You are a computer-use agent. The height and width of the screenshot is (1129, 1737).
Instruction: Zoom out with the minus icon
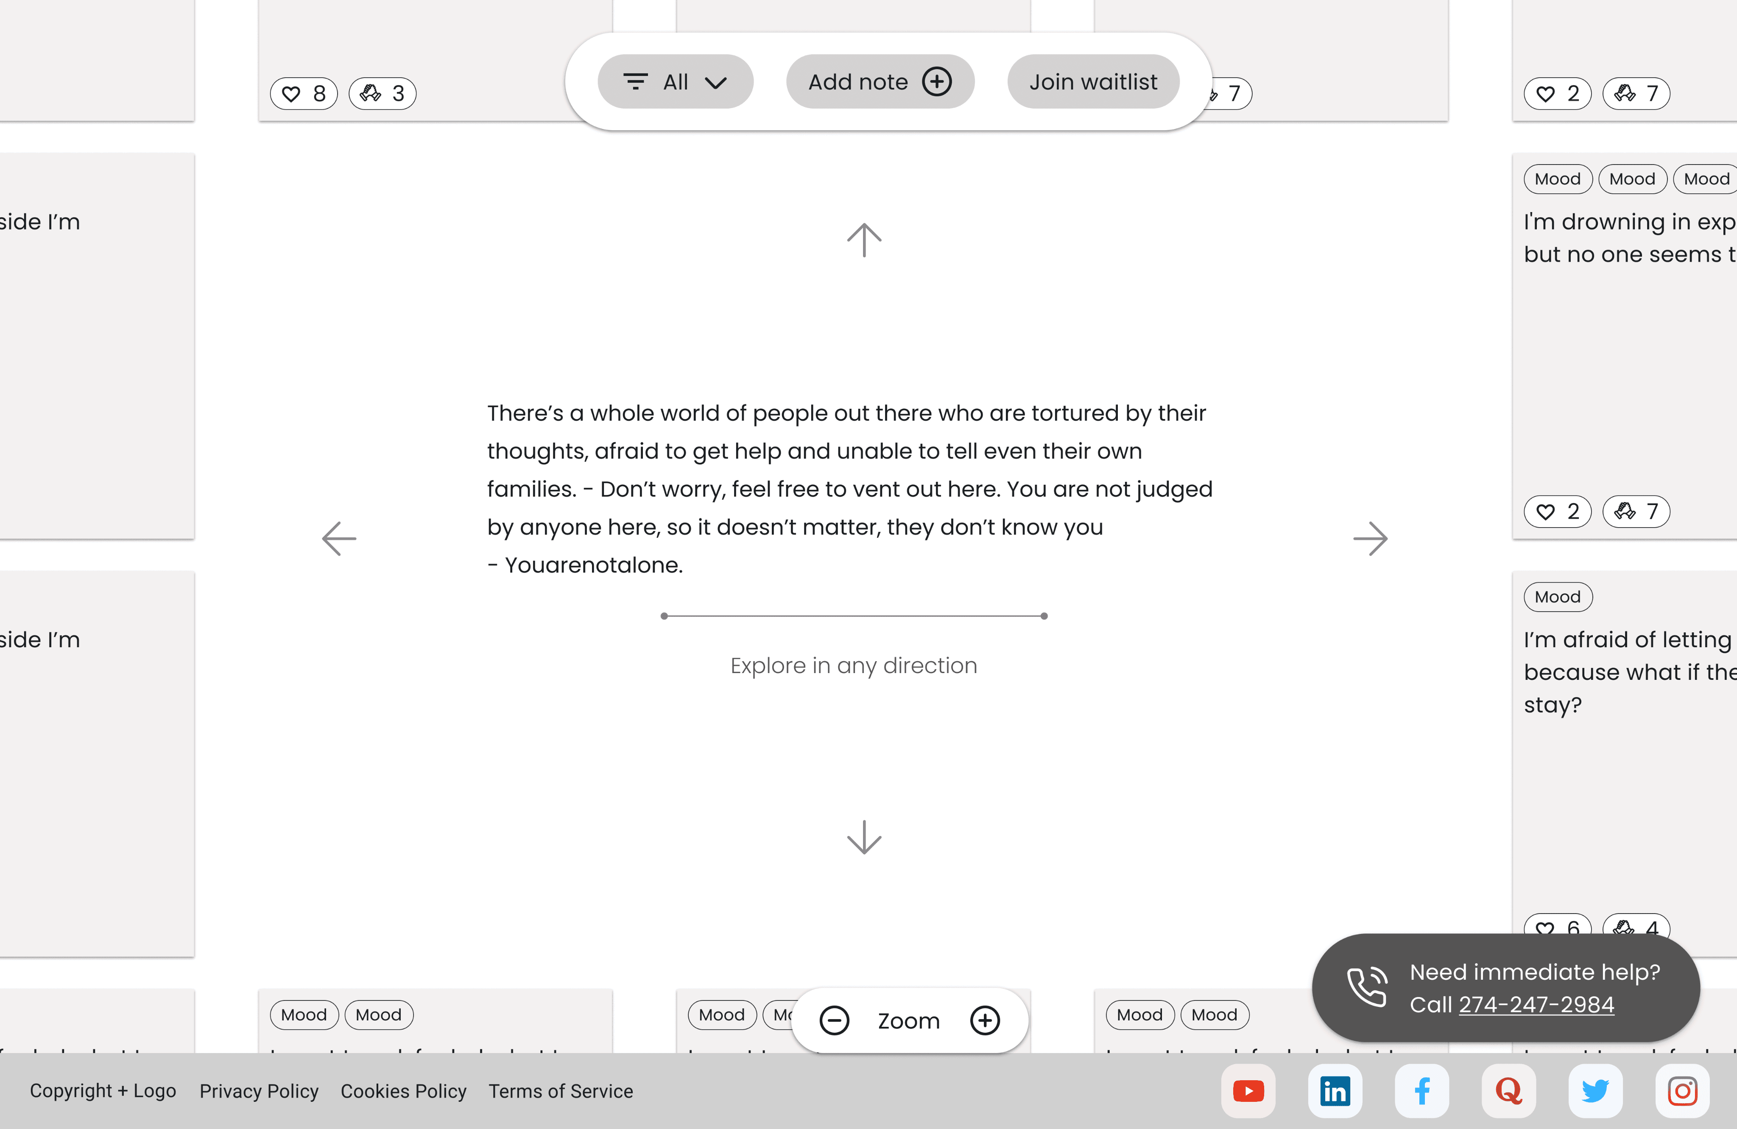834,1020
